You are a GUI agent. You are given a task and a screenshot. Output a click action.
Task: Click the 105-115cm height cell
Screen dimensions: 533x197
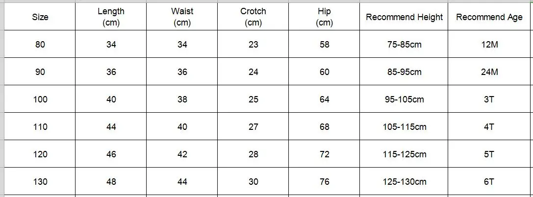click(x=404, y=127)
